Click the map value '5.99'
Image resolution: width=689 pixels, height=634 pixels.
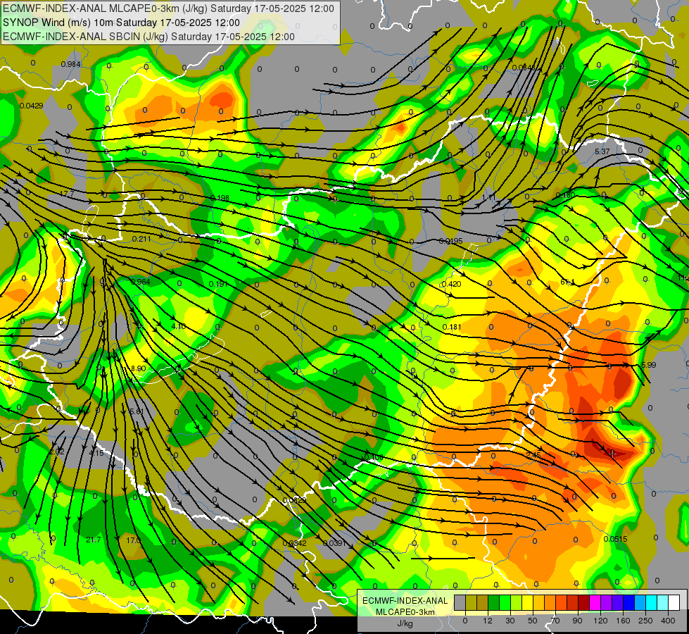click(x=649, y=365)
